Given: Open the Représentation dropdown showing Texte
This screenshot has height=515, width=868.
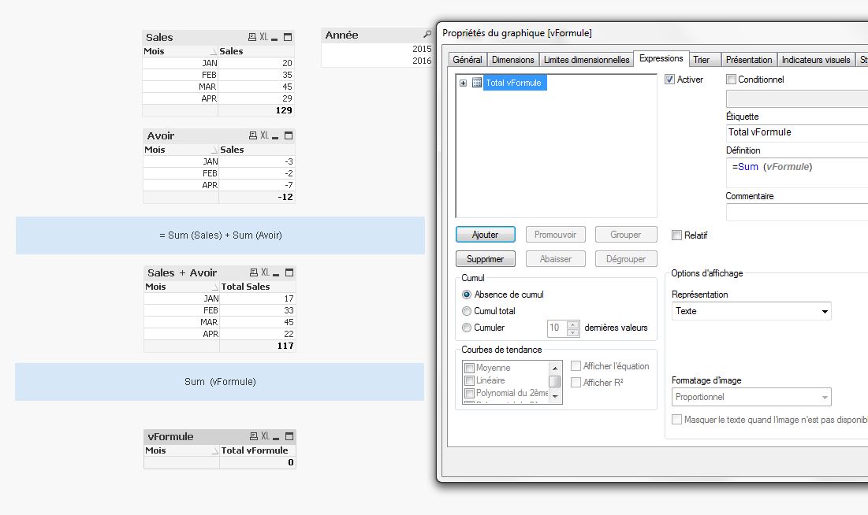Looking at the screenshot, I should 825,311.
